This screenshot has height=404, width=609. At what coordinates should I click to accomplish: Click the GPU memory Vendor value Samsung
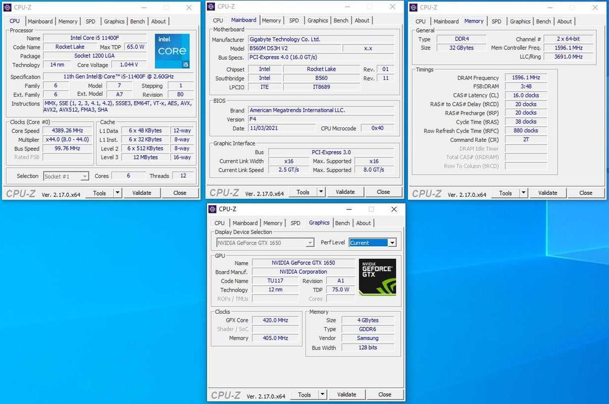point(368,338)
